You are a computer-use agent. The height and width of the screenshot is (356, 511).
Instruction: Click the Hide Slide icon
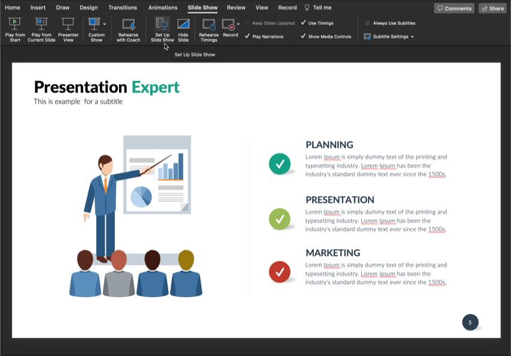coord(183,24)
